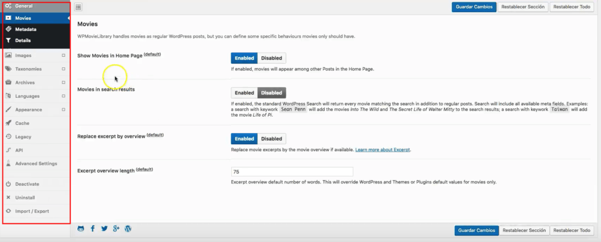This screenshot has width=601, height=242.
Task: Open the Import / Export entry
Action: [x=36, y=211]
